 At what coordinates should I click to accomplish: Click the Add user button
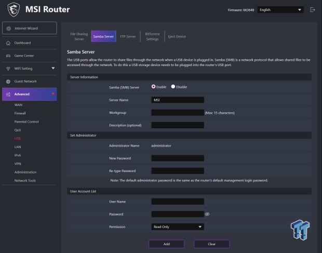point(166,244)
